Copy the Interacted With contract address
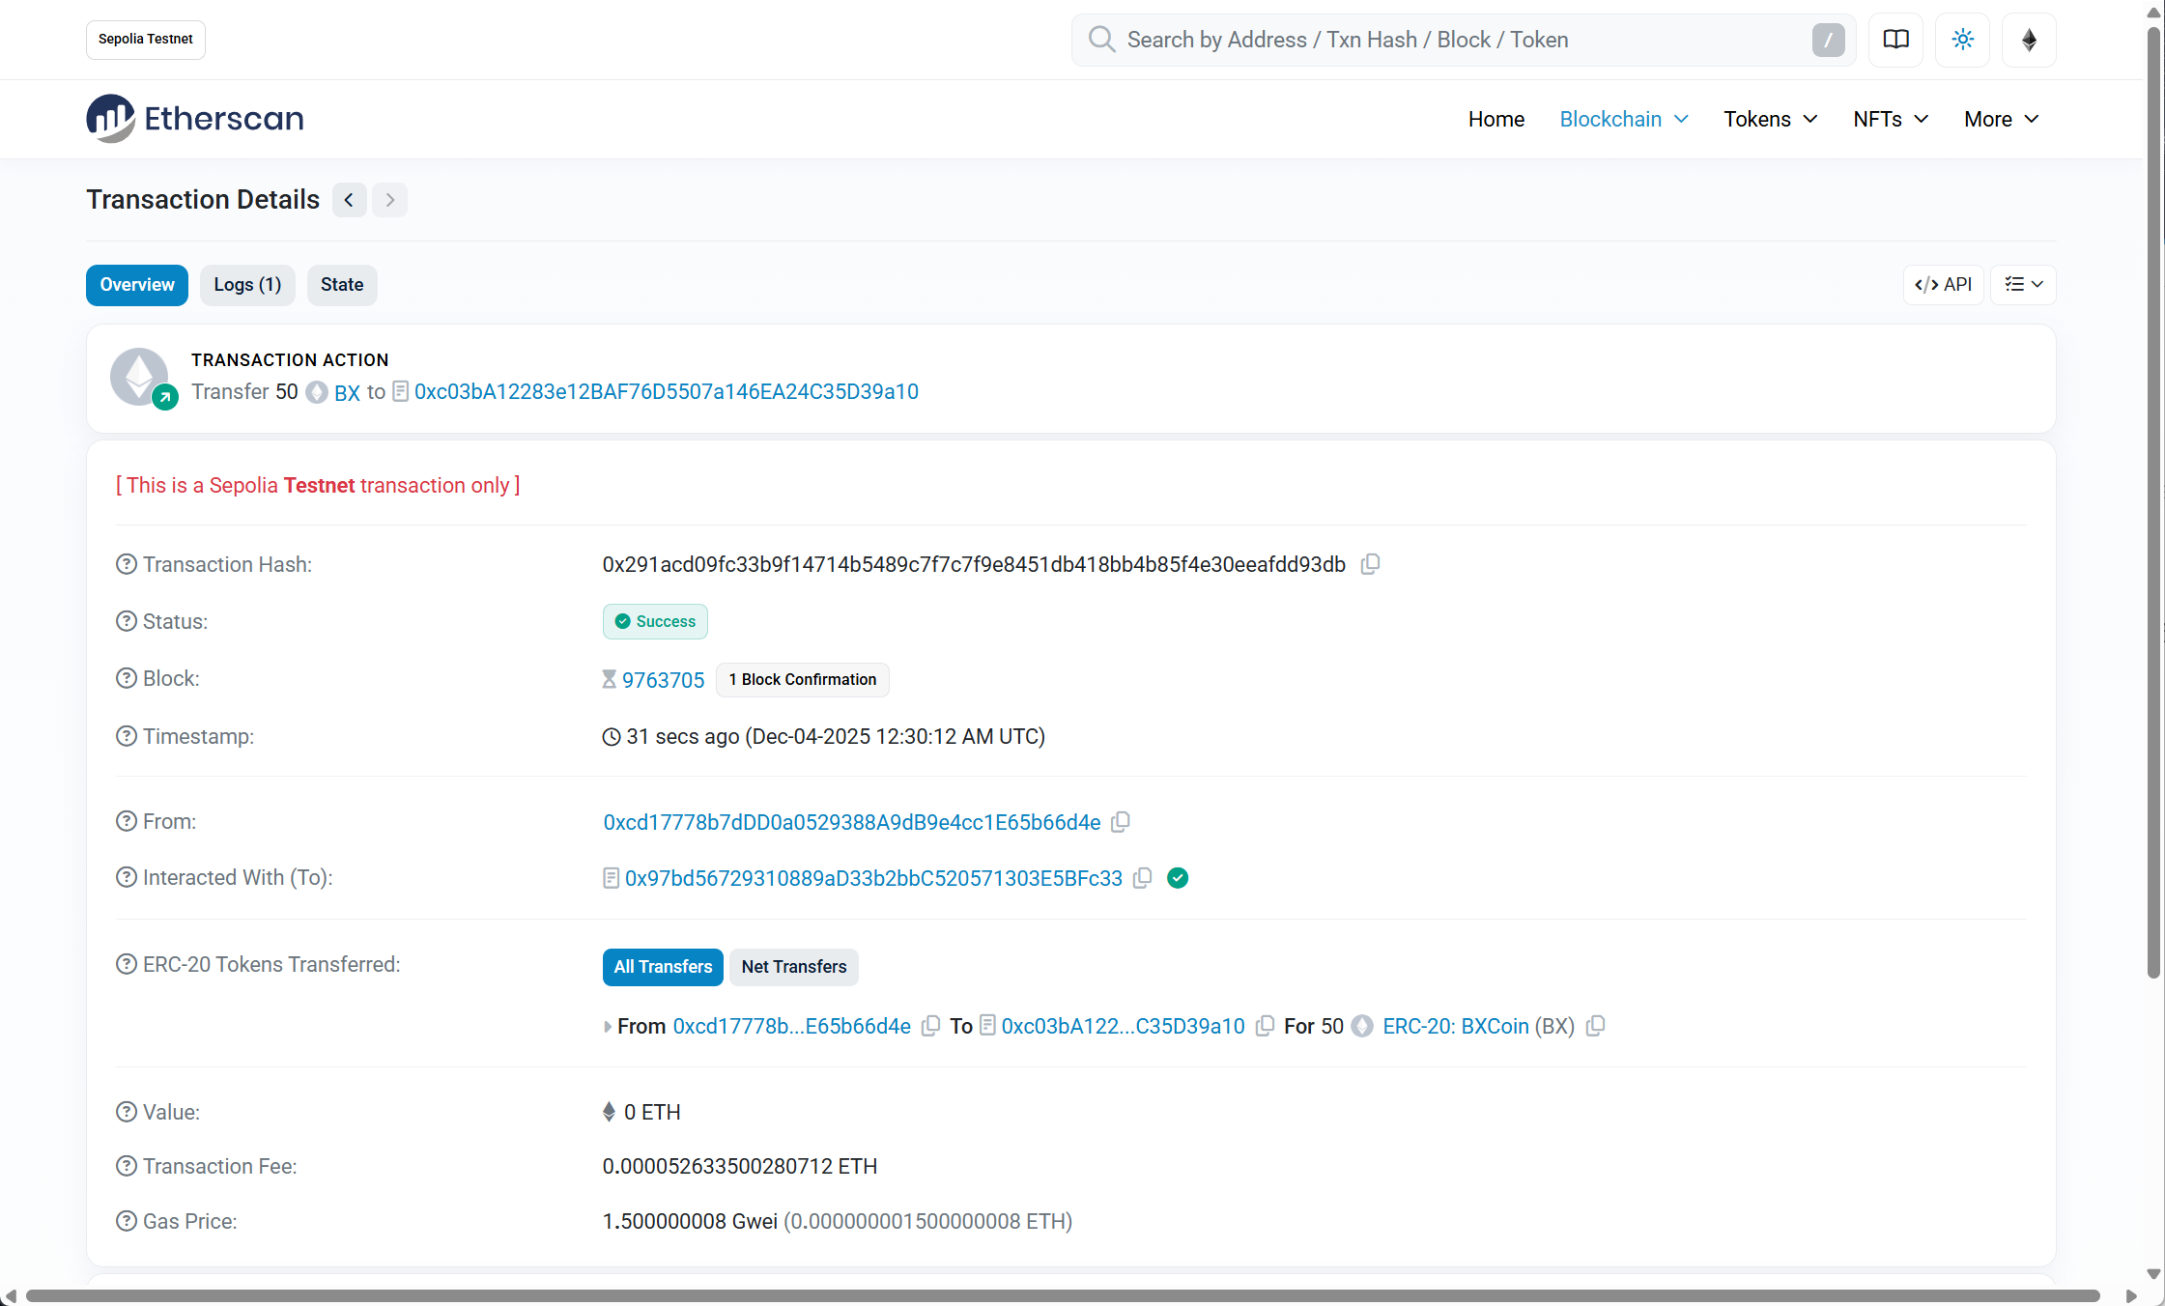The width and height of the screenshot is (2165, 1306). (1143, 878)
